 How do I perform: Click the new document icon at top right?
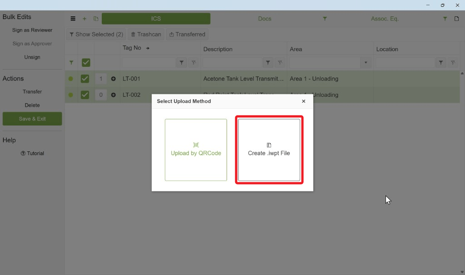click(x=457, y=19)
